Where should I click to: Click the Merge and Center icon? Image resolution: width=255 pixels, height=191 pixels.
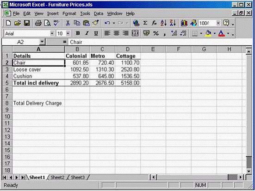135,33
